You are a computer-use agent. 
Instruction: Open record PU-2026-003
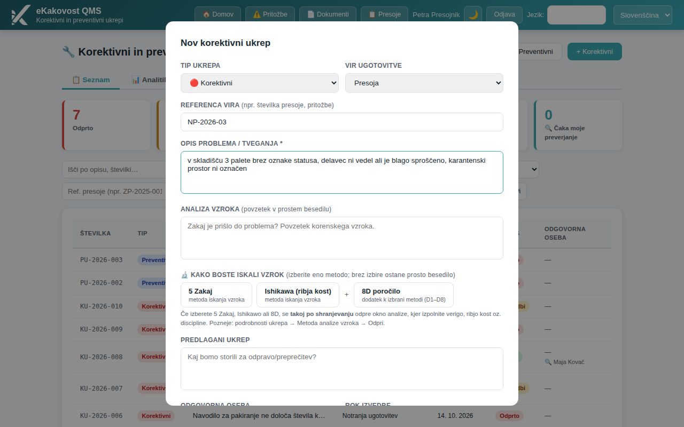click(102, 260)
